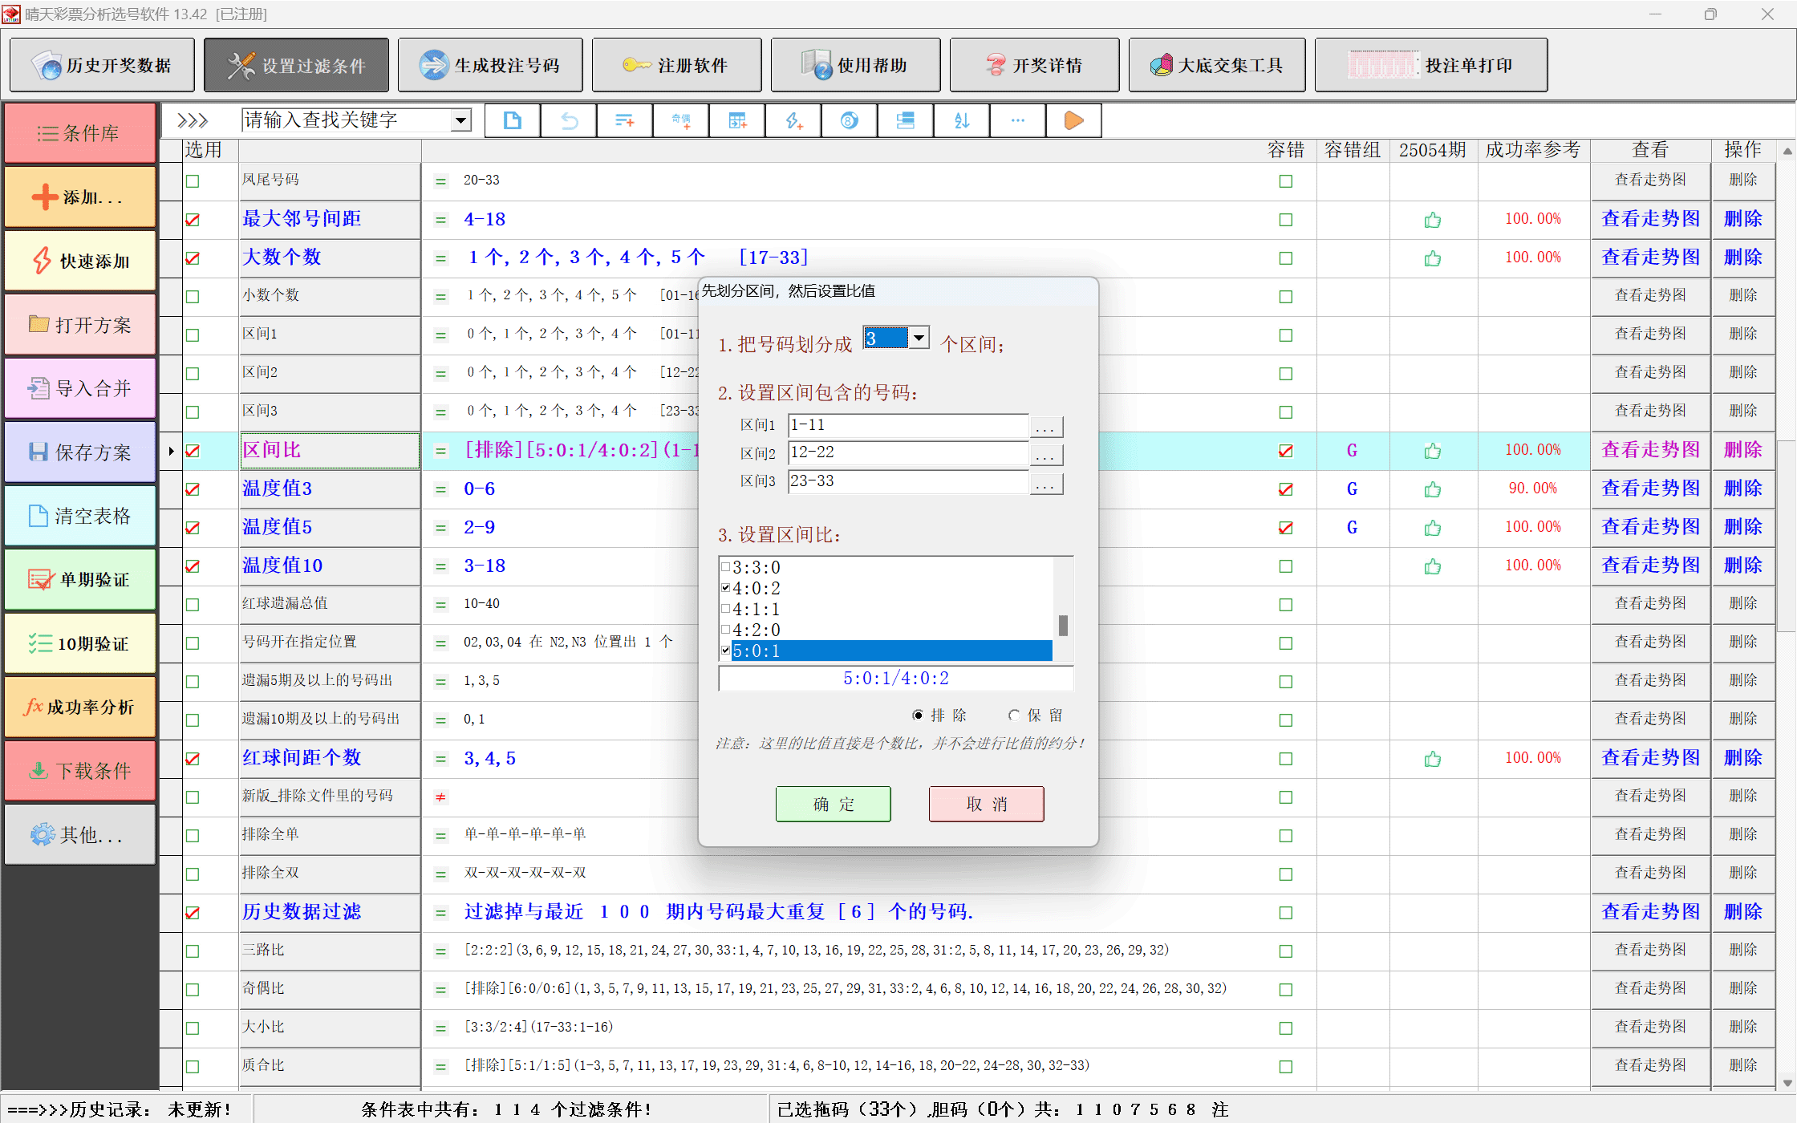The width and height of the screenshot is (1797, 1123).
Task: Toggle the 4:1:1 ratio checkbox
Action: tap(726, 609)
